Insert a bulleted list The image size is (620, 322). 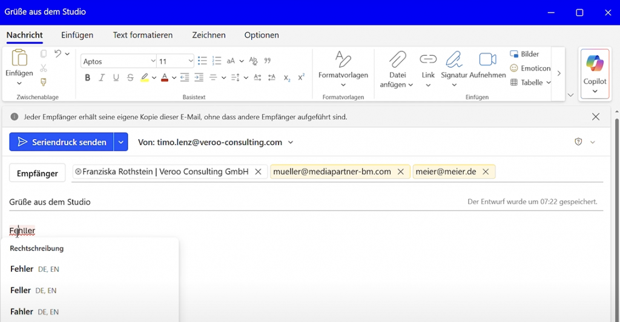click(x=202, y=61)
